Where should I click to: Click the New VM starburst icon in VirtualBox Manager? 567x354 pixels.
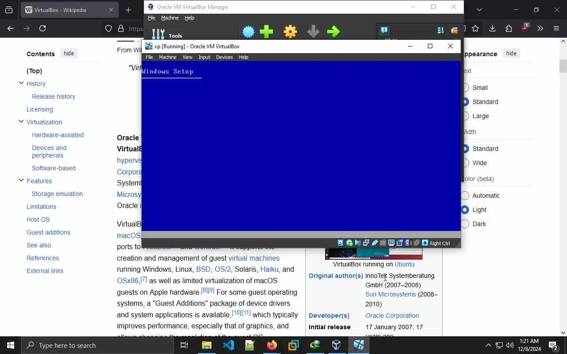click(249, 31)
